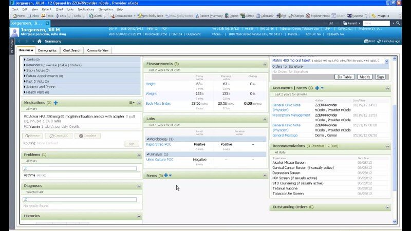Click the Modify button
This screenshot has width=411, height=231.
point(364,76)
